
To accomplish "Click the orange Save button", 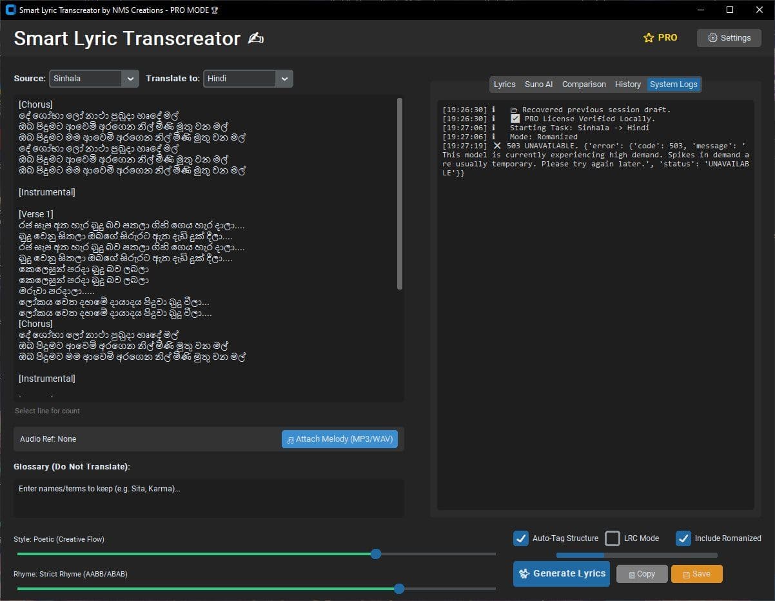I will (x=697, y=574).
